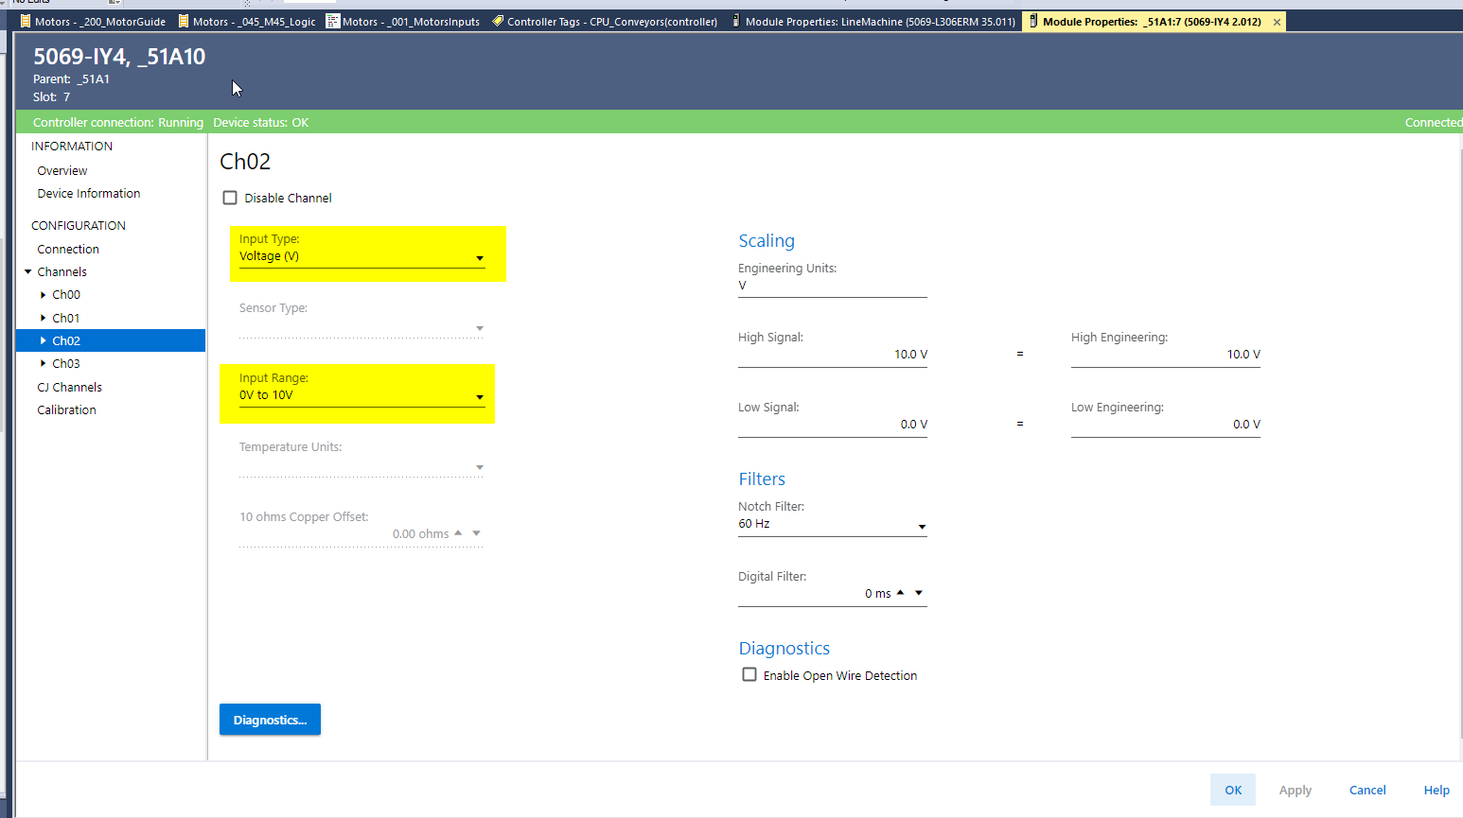
Task: Open the CJ Channels page
Action: (70, 388)
